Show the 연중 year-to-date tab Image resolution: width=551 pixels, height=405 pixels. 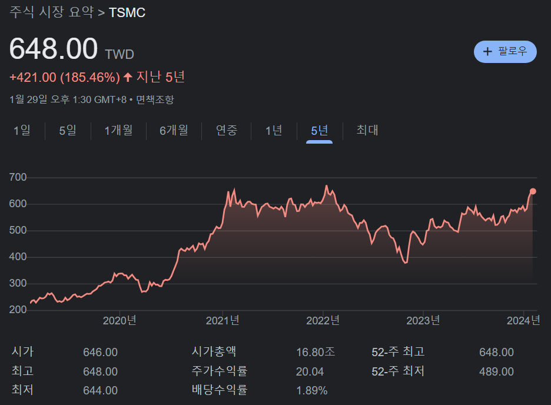pyautogui.click(x=227, y=130)
